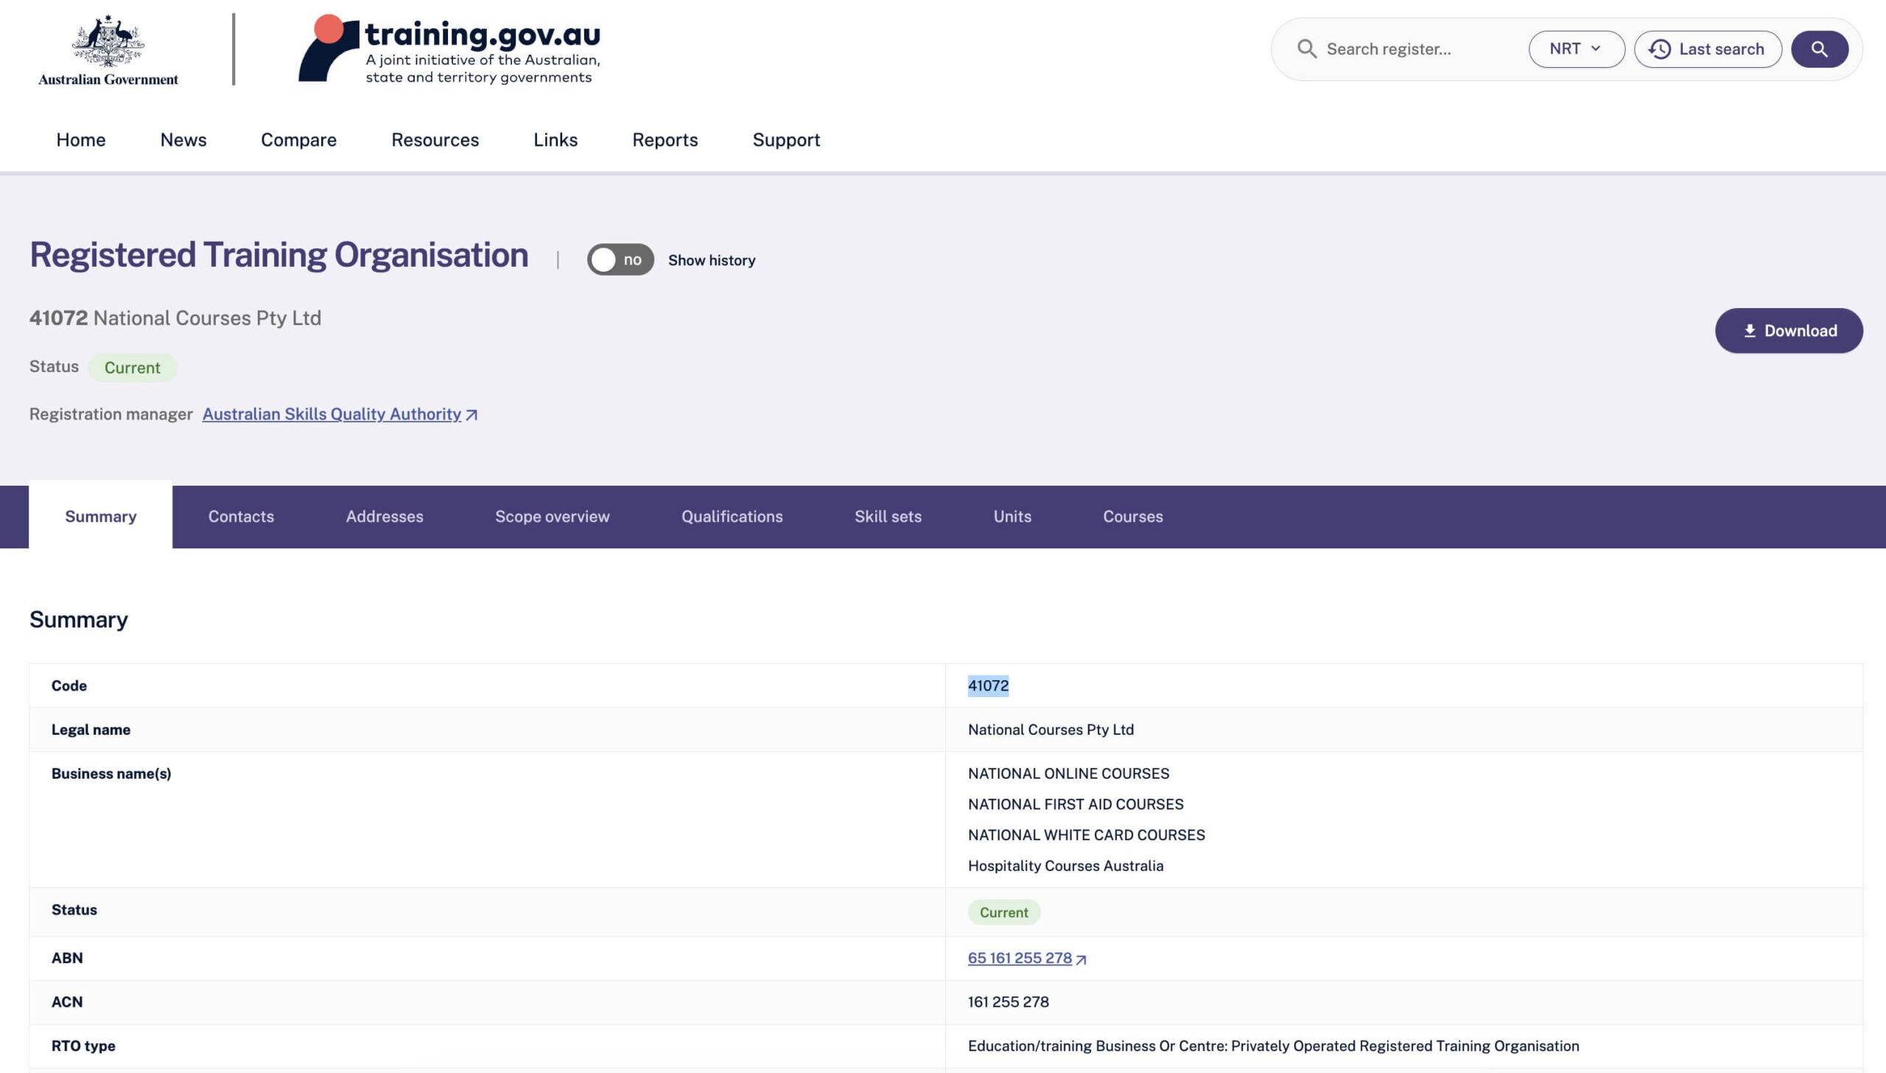1886x1073 pixels.
Task: Click the Legal name row label
Action: pos(91,730)
